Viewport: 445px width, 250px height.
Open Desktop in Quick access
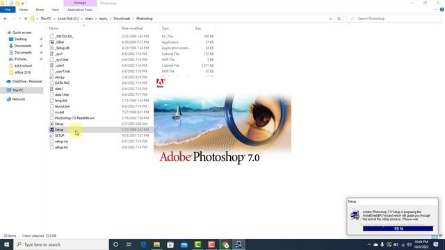[20, 39]
